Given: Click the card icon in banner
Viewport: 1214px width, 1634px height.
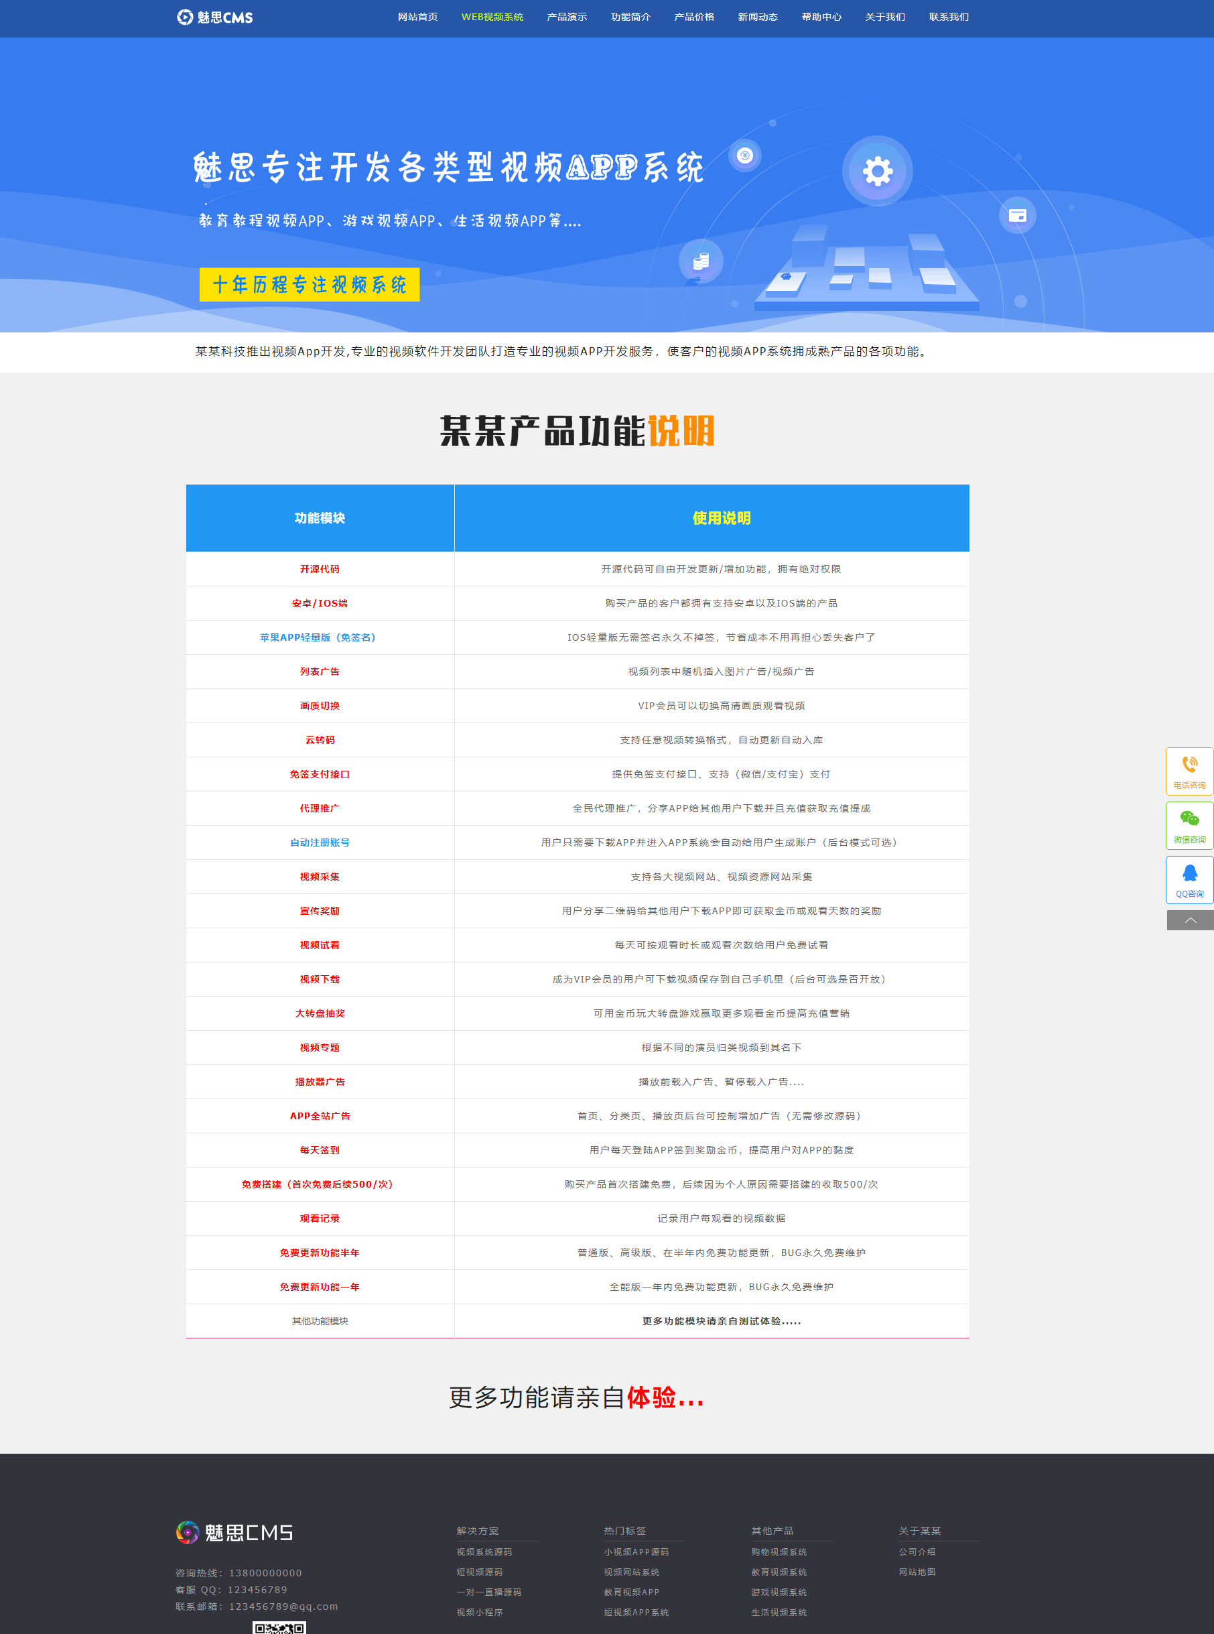Looking at the screenshot, I should tap(1017, 215).
